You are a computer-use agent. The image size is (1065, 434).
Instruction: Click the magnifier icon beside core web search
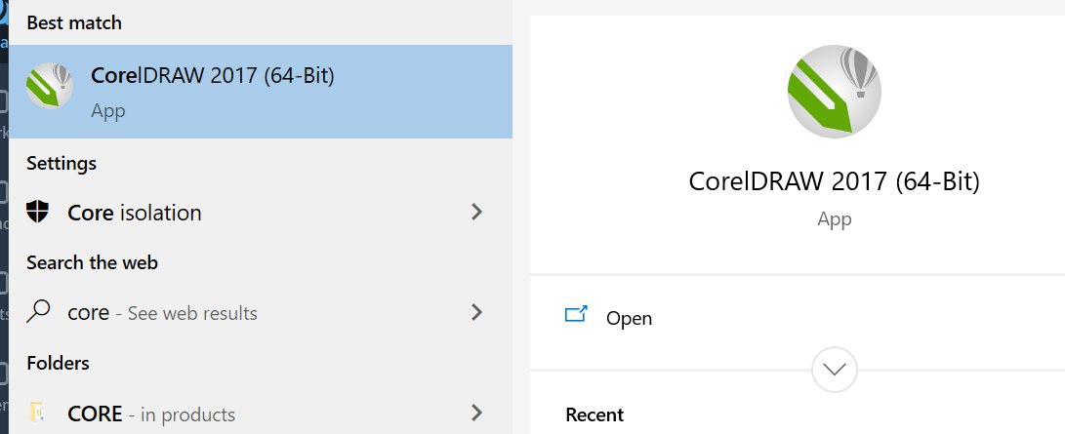click(37, 312)
